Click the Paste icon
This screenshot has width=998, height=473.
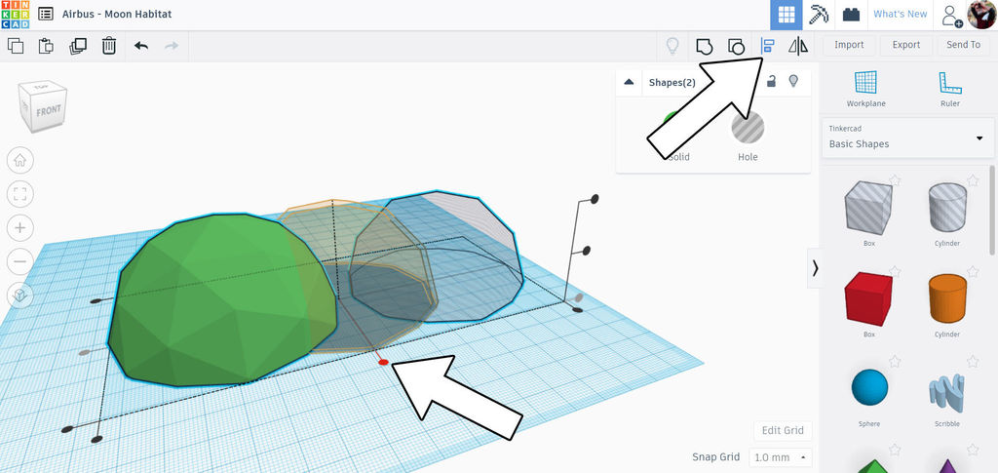coord(46,46)
